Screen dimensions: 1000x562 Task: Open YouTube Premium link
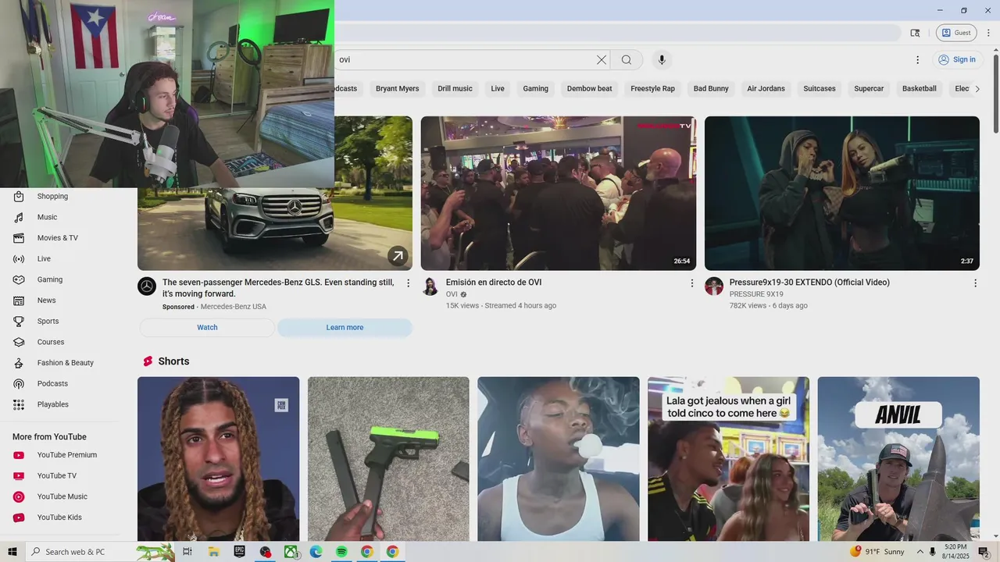62,455
